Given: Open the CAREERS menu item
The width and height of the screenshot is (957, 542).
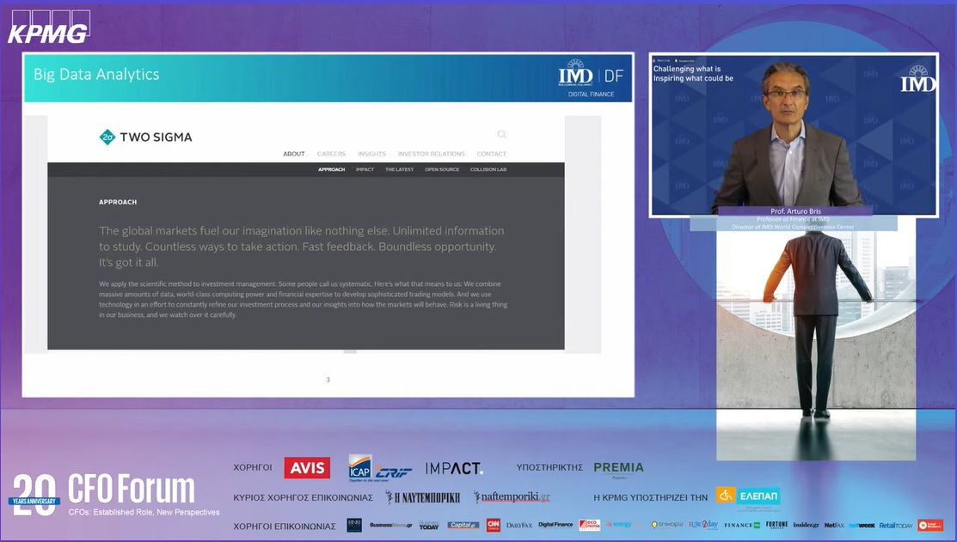Looking at the screenshot, I should tap(331, 154).
